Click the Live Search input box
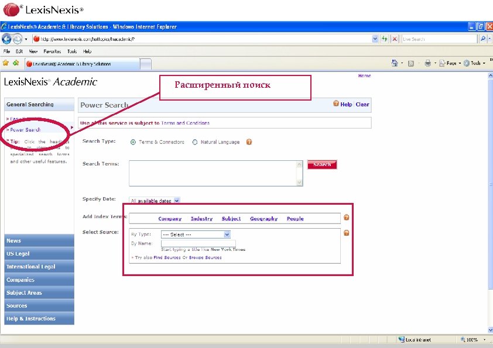 tap(439, 39)
